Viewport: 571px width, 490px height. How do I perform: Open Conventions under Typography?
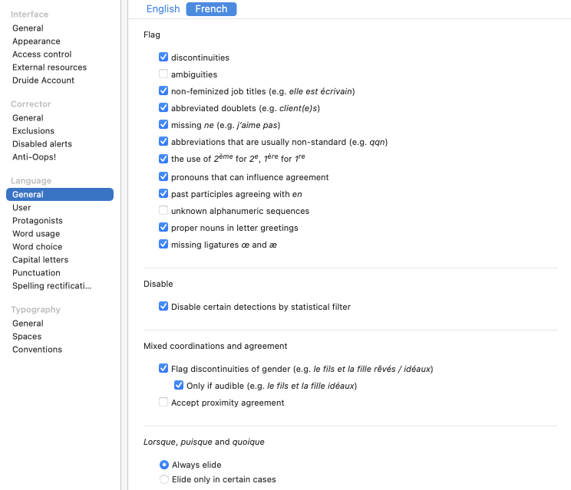coord(37,350)
